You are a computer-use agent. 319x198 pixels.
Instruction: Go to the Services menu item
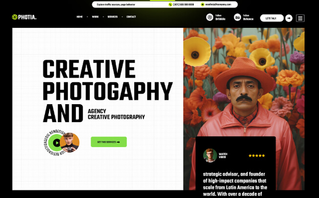pyautogui.click(x=113, y=17)
